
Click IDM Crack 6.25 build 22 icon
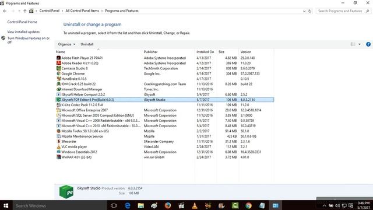58,84
